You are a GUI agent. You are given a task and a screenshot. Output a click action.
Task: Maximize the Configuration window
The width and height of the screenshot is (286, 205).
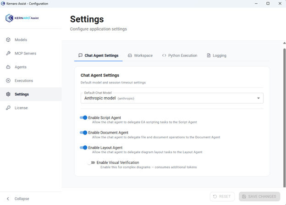click(x=268, y=4)
